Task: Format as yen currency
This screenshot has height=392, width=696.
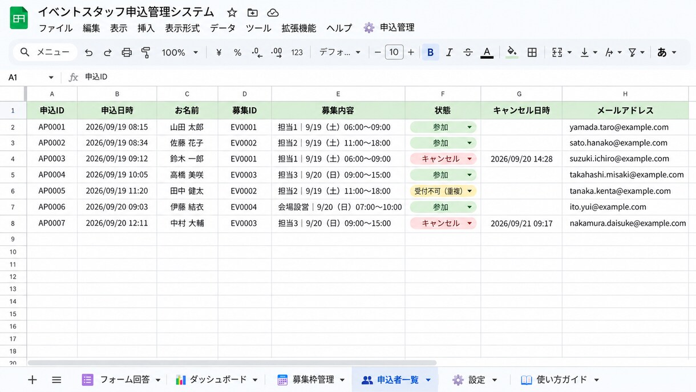Action: tap(218, 52)
